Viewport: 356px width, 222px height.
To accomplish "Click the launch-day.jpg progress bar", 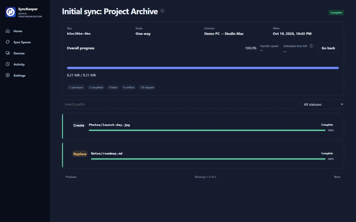I will point(207,130).
